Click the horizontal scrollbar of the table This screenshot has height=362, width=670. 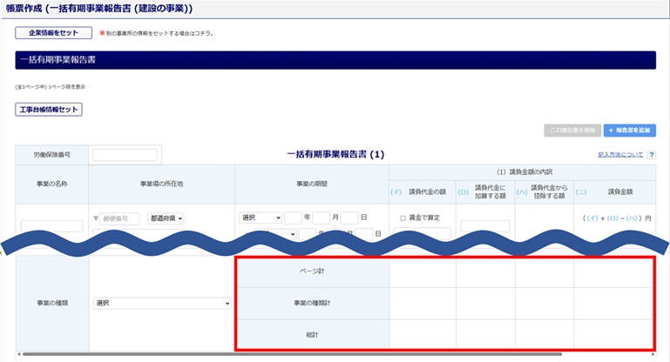292,354
